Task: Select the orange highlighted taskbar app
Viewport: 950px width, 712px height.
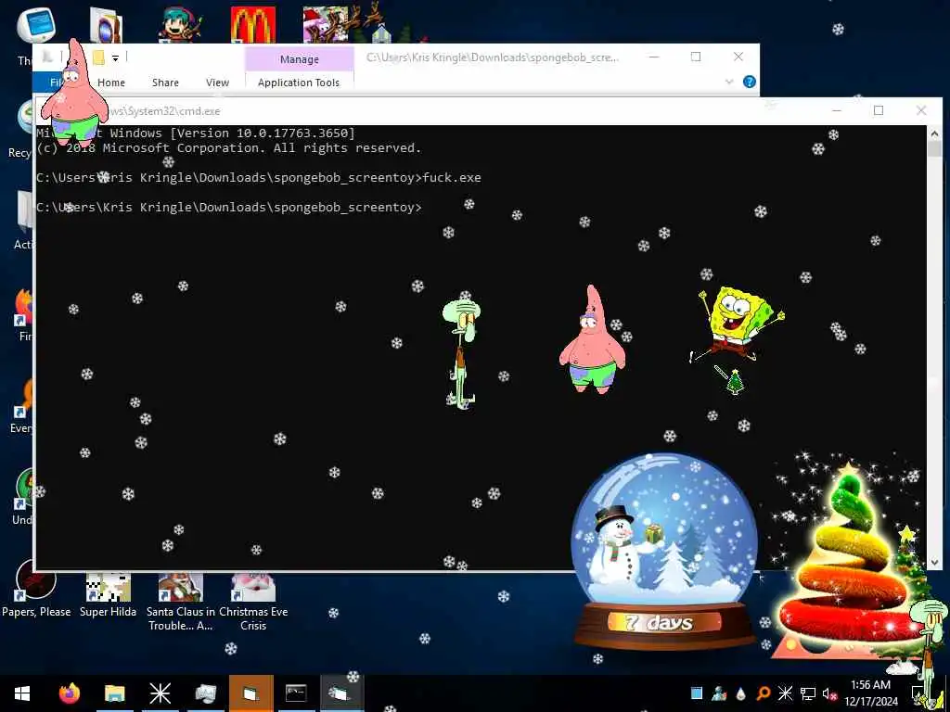Action: [x=250, y=693]
